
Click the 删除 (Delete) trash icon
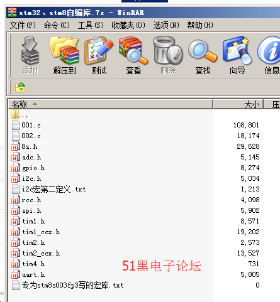click(x=168, y=55)
